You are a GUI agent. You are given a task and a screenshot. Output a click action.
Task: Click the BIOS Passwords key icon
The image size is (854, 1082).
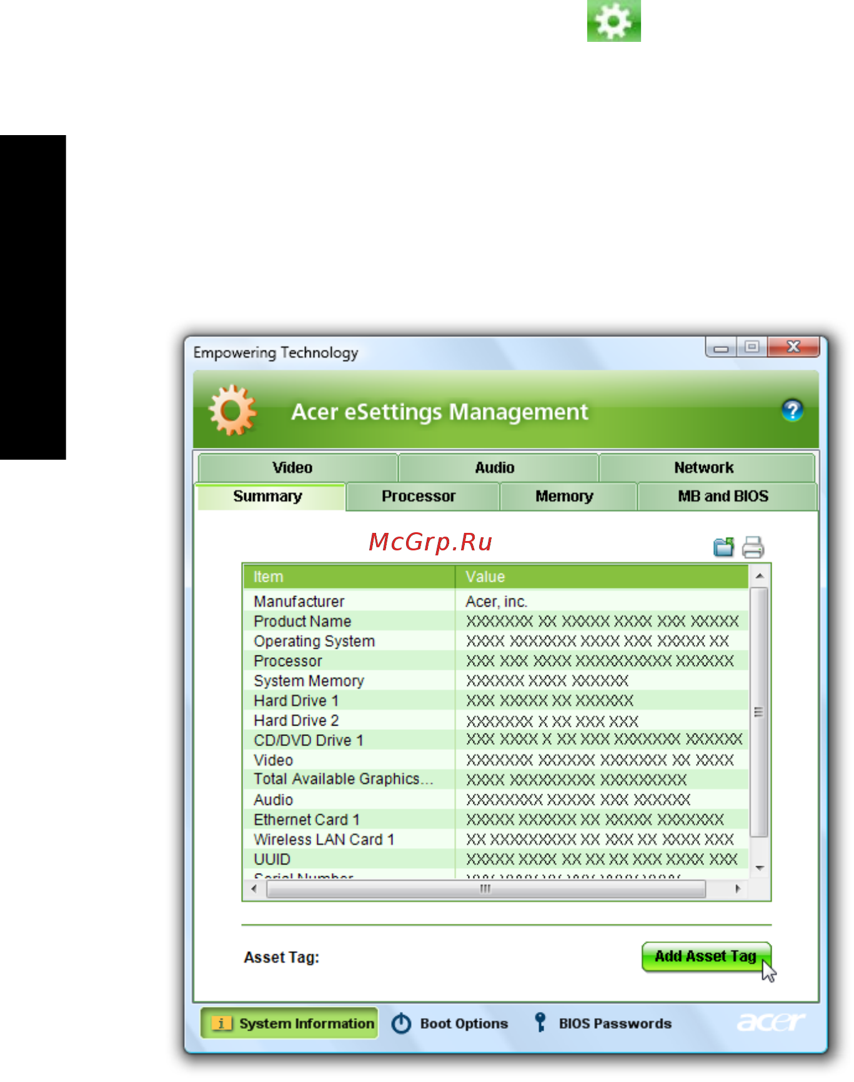(540, 1023)
